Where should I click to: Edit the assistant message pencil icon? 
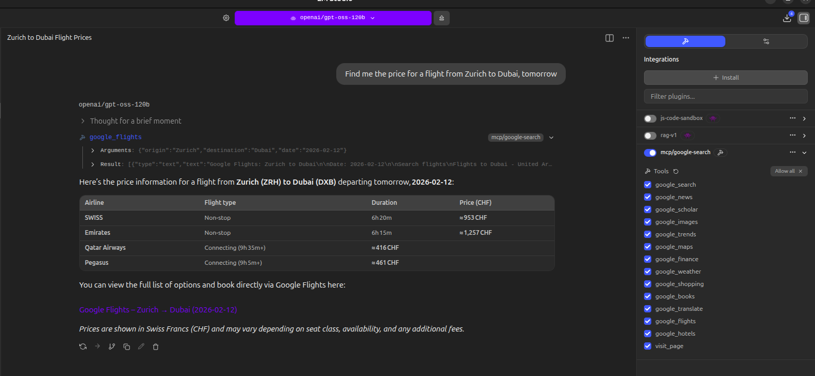(x=141, y=347)
